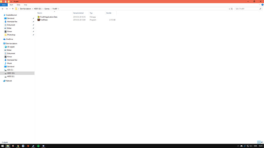The width and height of the screenshot is (264, 148).
Task: Open Google Chrome from the taskbar
Action: coord(18,146)
